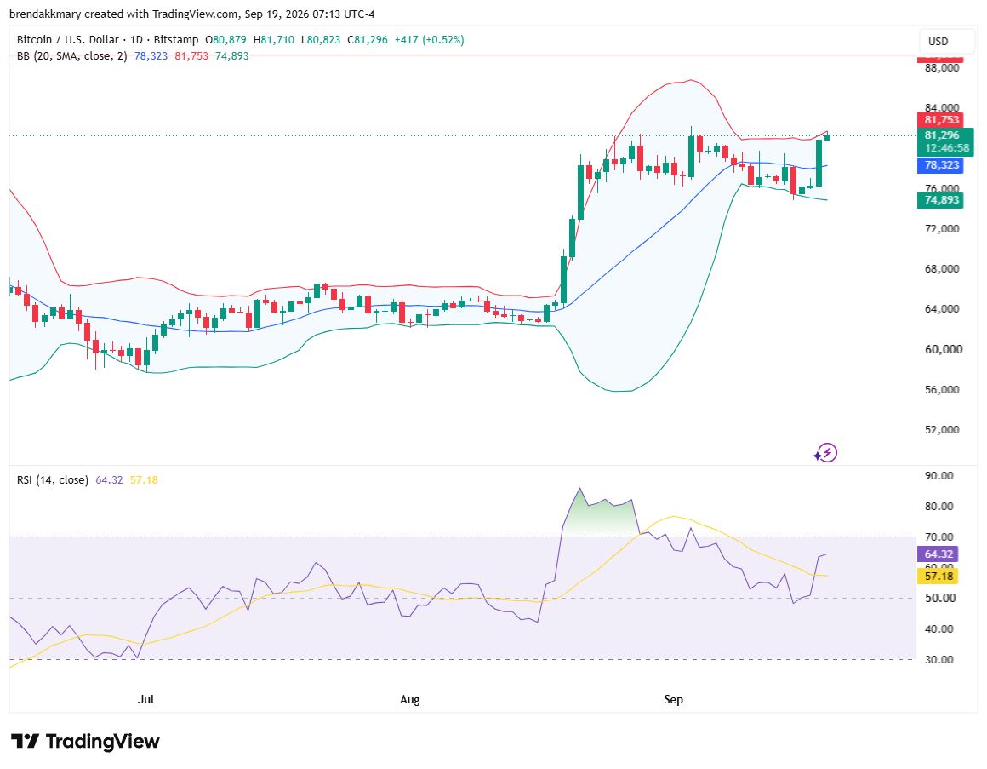Click the blue basis label 78,323

pos(942,165)
